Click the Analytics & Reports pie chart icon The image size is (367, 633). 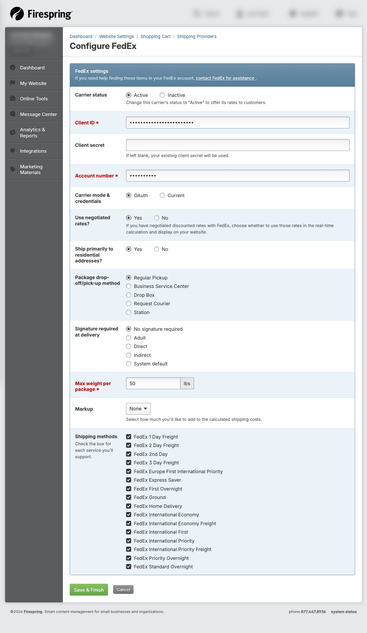(x=13, y=132)
